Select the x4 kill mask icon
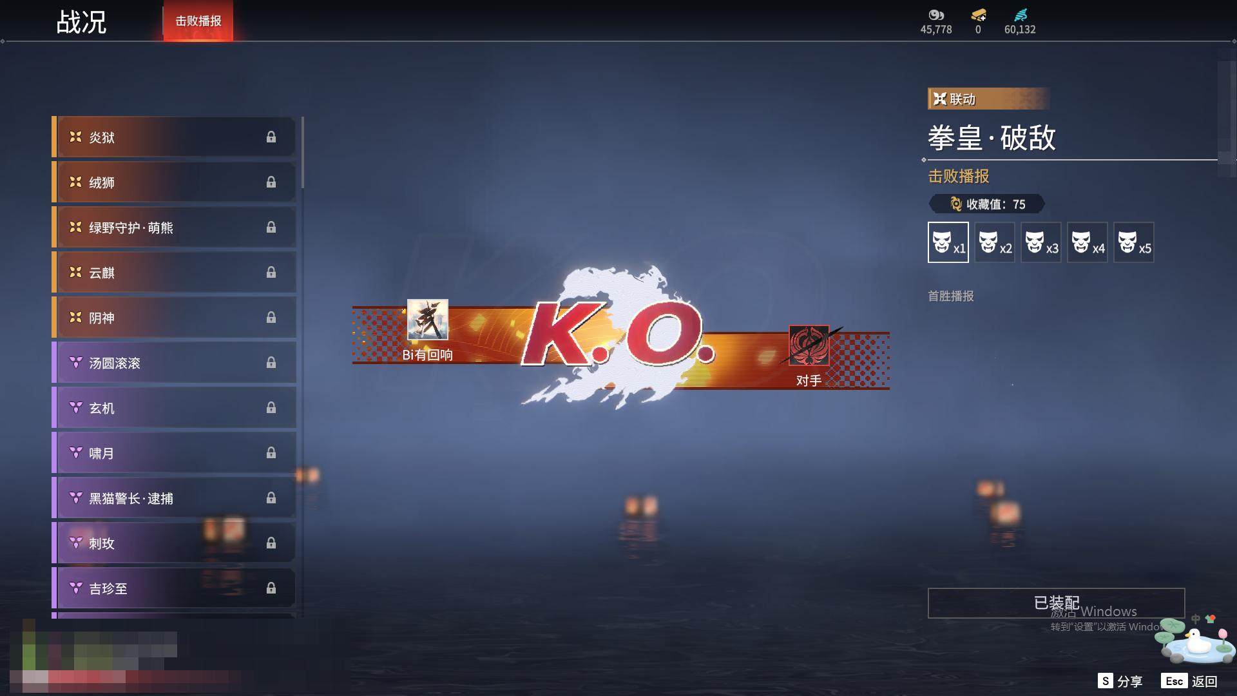 point(1087,242)
